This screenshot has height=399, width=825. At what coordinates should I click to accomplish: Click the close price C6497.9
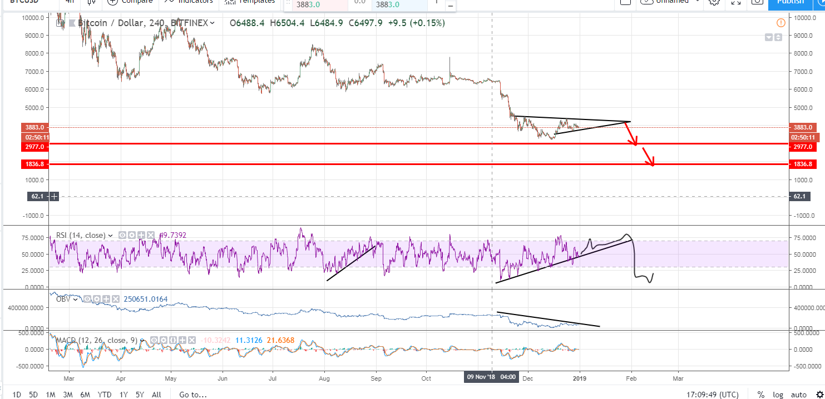pos(364,23)
